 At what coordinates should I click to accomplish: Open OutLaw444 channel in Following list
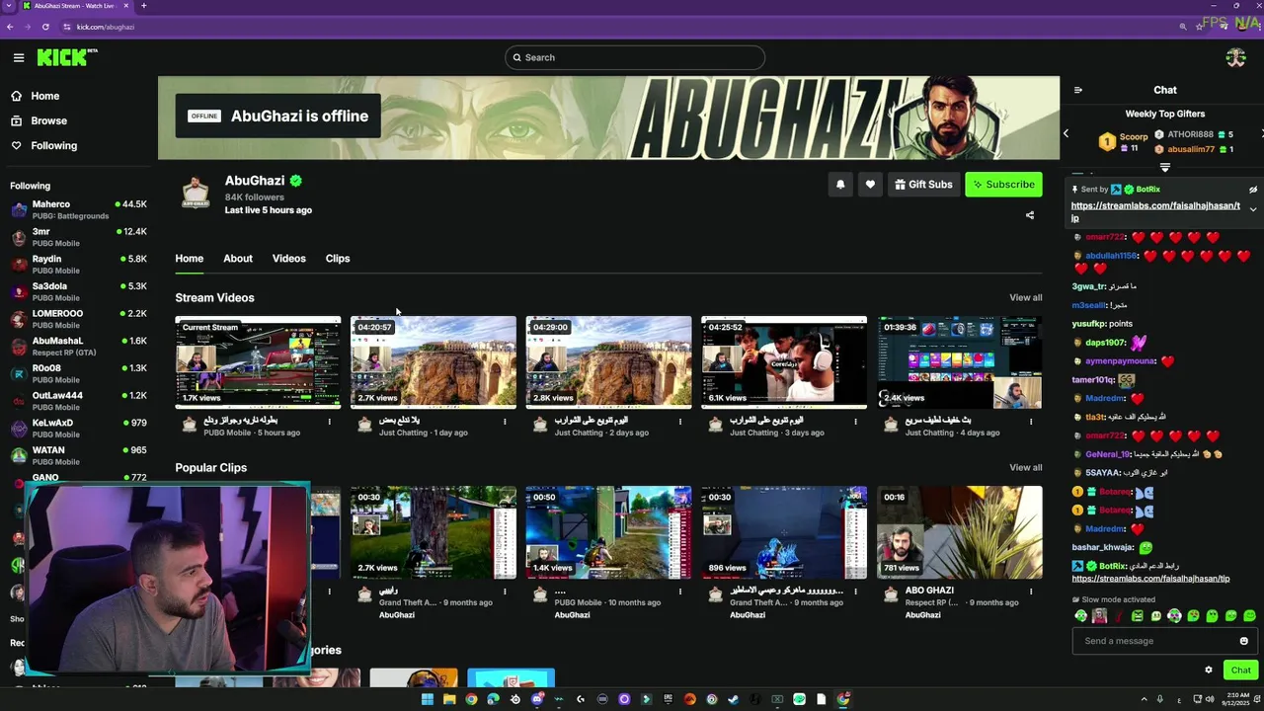[79, 401]
